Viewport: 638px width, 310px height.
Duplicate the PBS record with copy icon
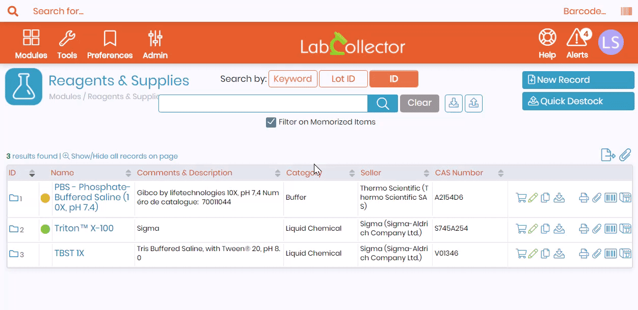click(545, 198)
